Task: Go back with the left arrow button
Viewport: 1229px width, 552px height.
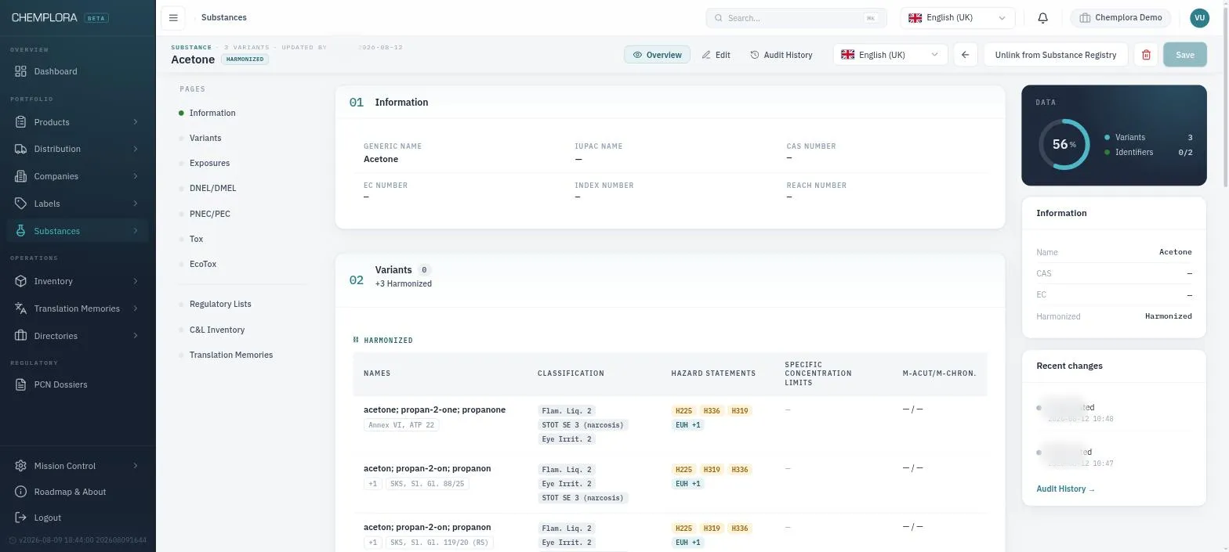Action: pos(965,55)
